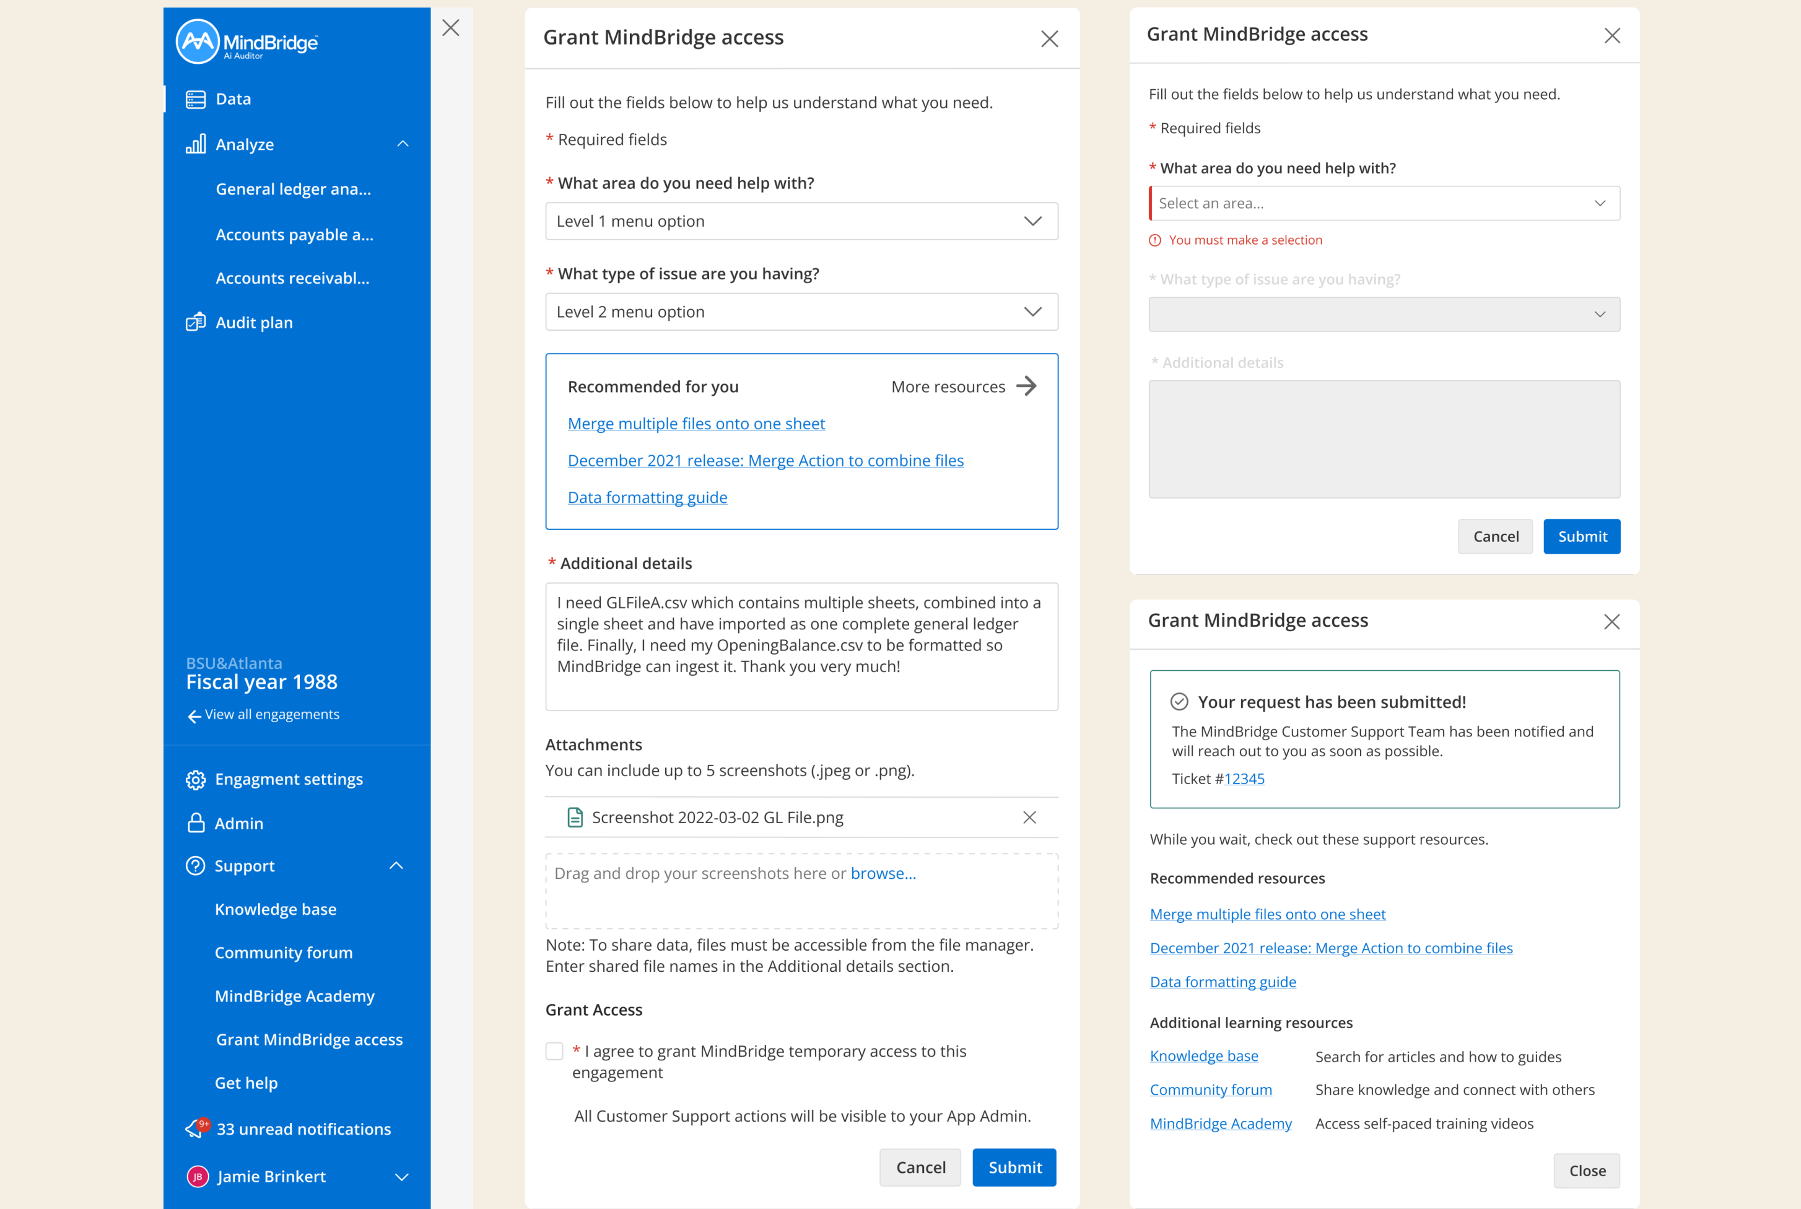Open Knowledge base link in learning resources
Viewport: 1801px width, 1209px height.
[1204, 1057]
